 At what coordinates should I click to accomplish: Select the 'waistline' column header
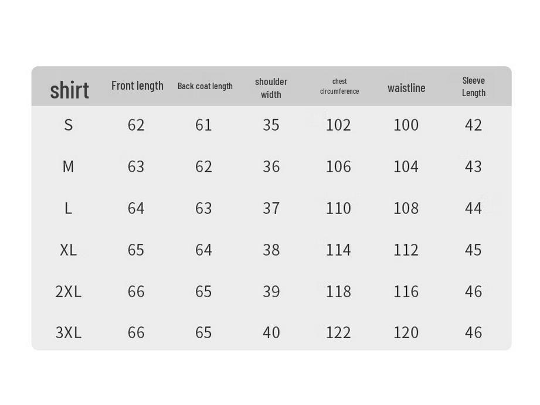(406, 88)
